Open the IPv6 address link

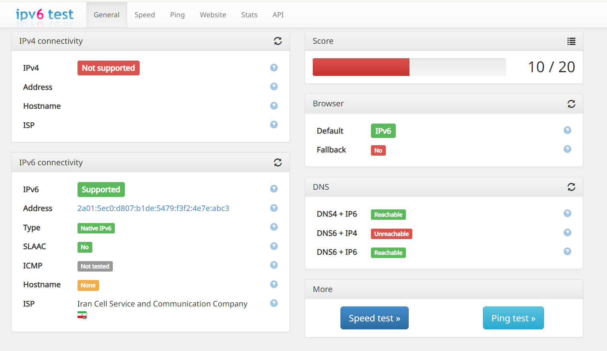coord(153,208)
